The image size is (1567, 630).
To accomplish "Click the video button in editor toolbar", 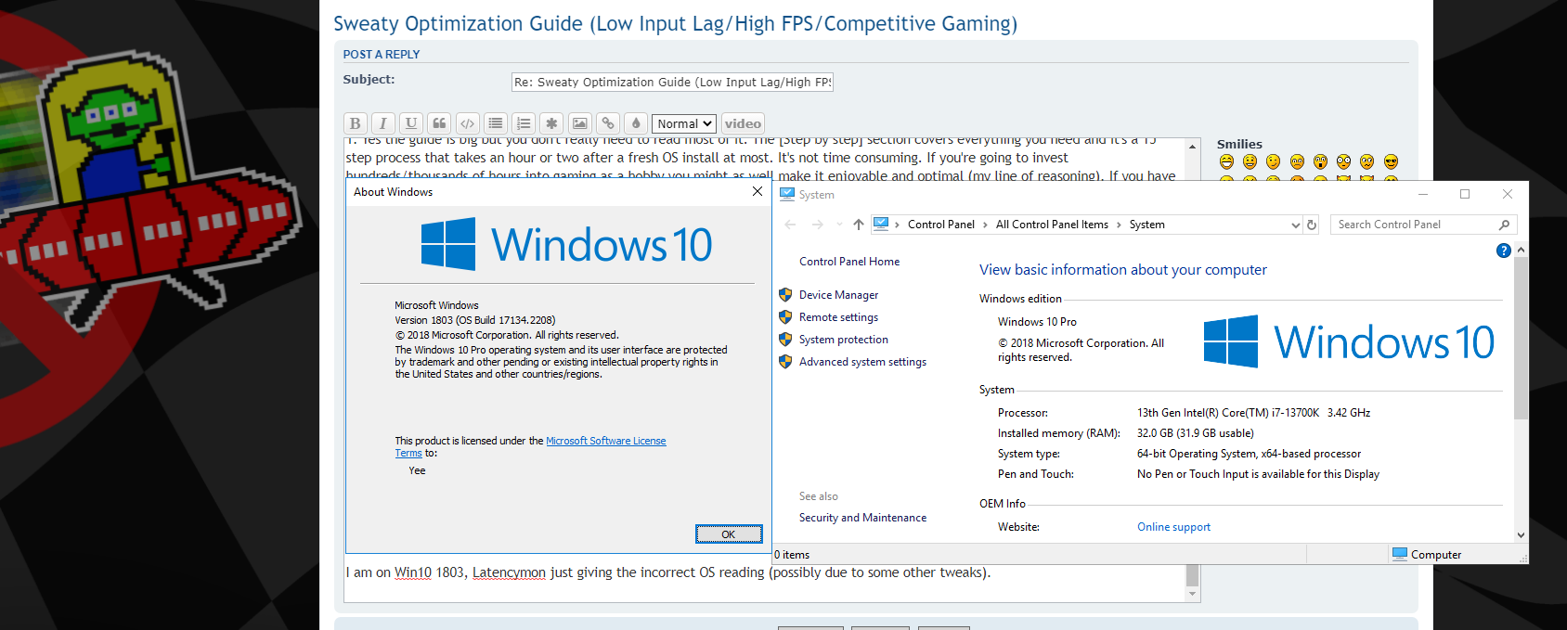I will tap(743, 123).
